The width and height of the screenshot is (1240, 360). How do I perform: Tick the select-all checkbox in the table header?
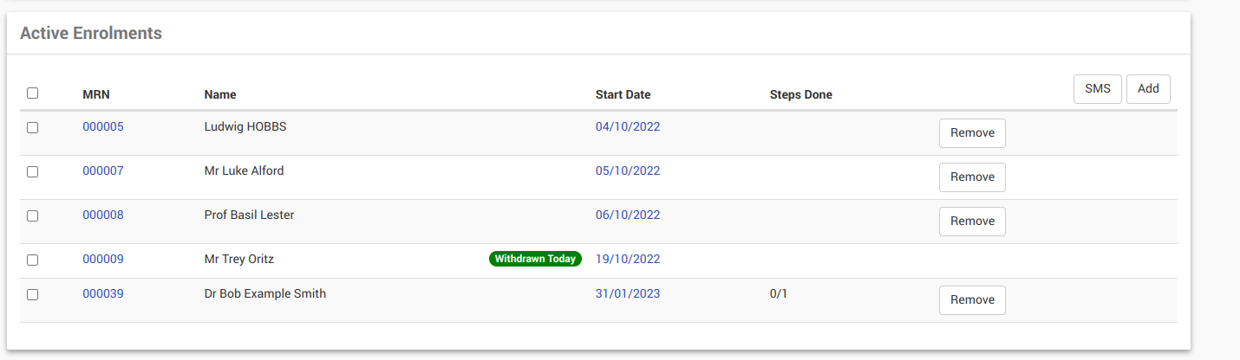click(33, 93)
